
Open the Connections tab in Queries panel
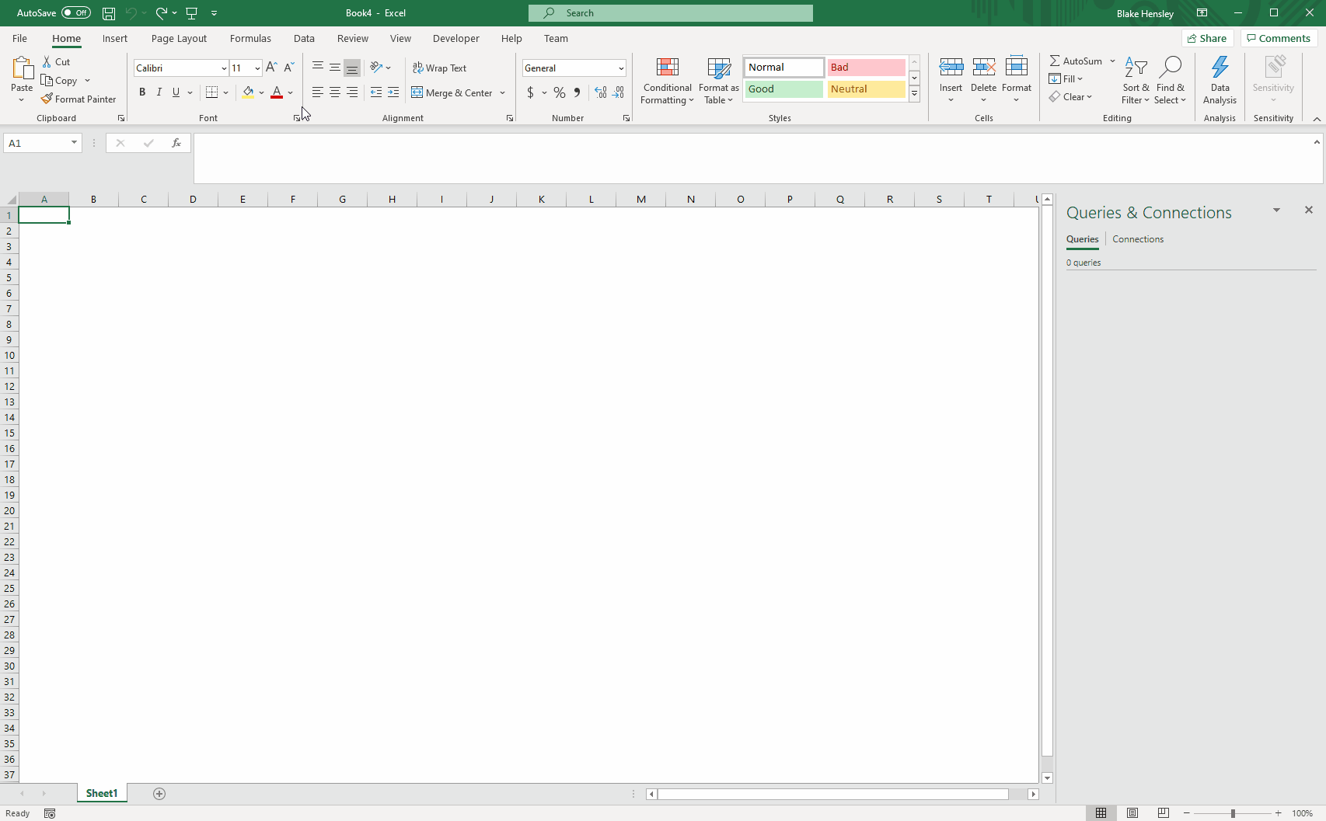pos(1137,238)
